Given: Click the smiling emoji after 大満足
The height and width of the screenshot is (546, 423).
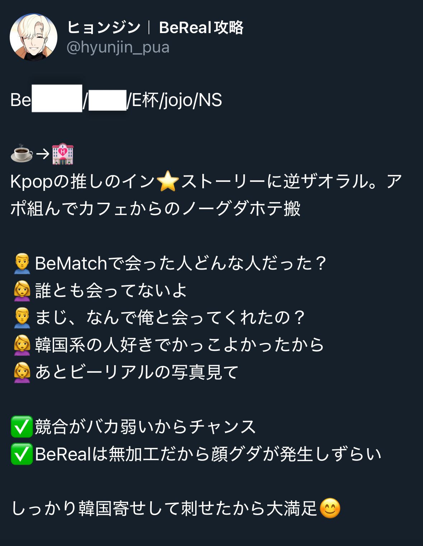Looking at the screenshot, I should [x=330, y=508].
